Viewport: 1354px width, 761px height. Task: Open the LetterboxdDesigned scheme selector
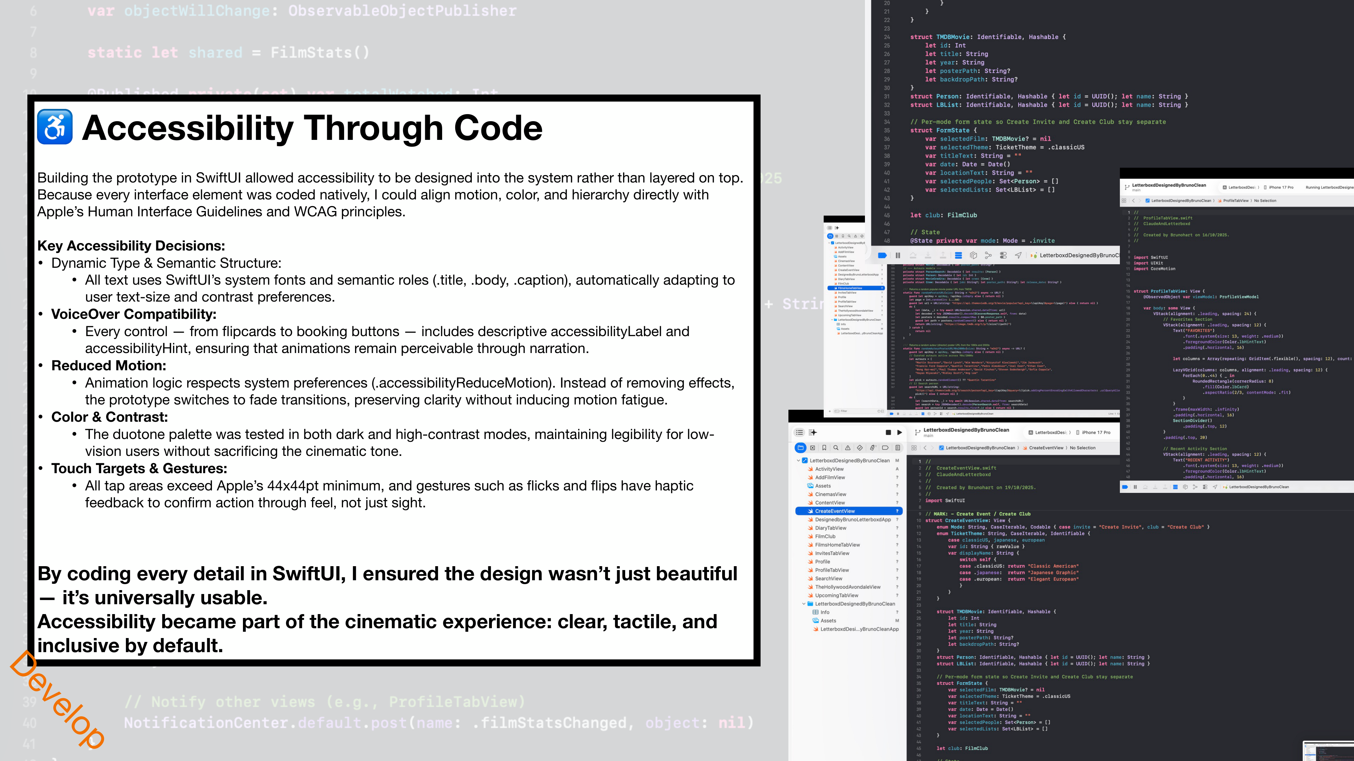(x=1051, y=433)
